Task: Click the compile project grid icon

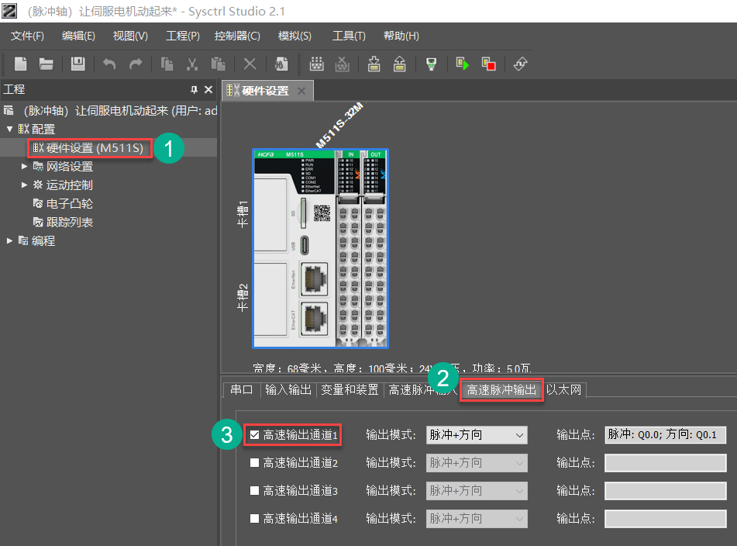Action: tap(317, 64)
